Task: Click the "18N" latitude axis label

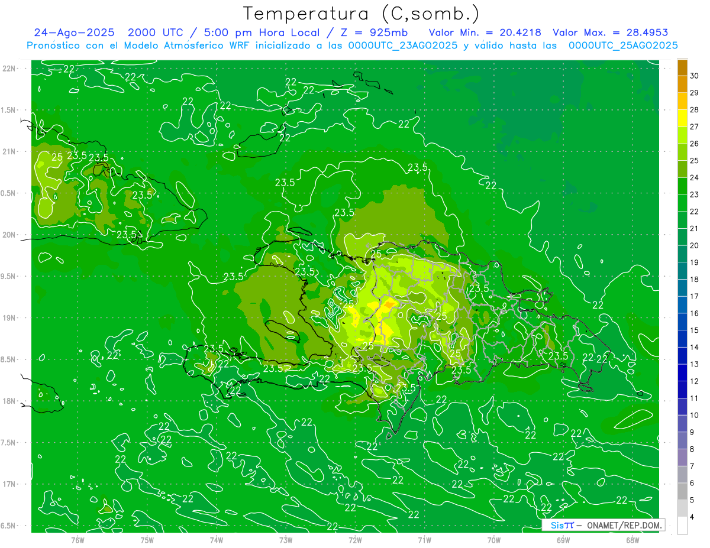Action: tap(9, 401)
